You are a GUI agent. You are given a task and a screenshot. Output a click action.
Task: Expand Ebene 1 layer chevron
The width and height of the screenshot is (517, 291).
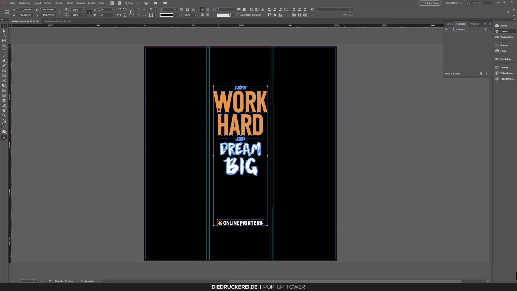456,29
